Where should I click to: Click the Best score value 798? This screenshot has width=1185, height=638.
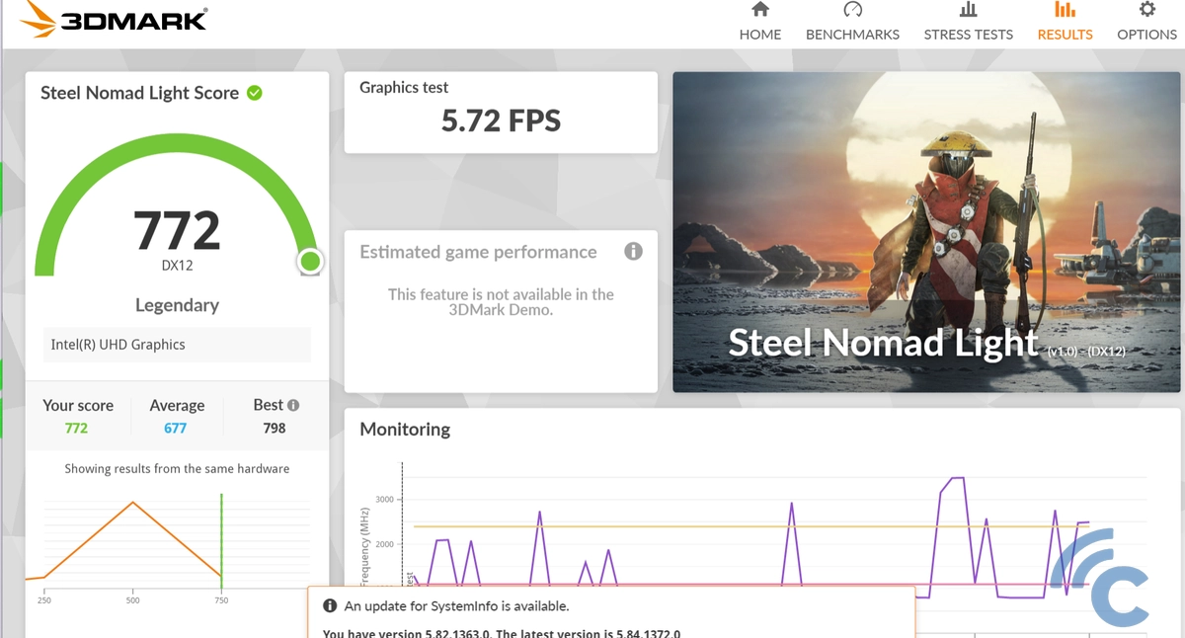coord(275,428)
